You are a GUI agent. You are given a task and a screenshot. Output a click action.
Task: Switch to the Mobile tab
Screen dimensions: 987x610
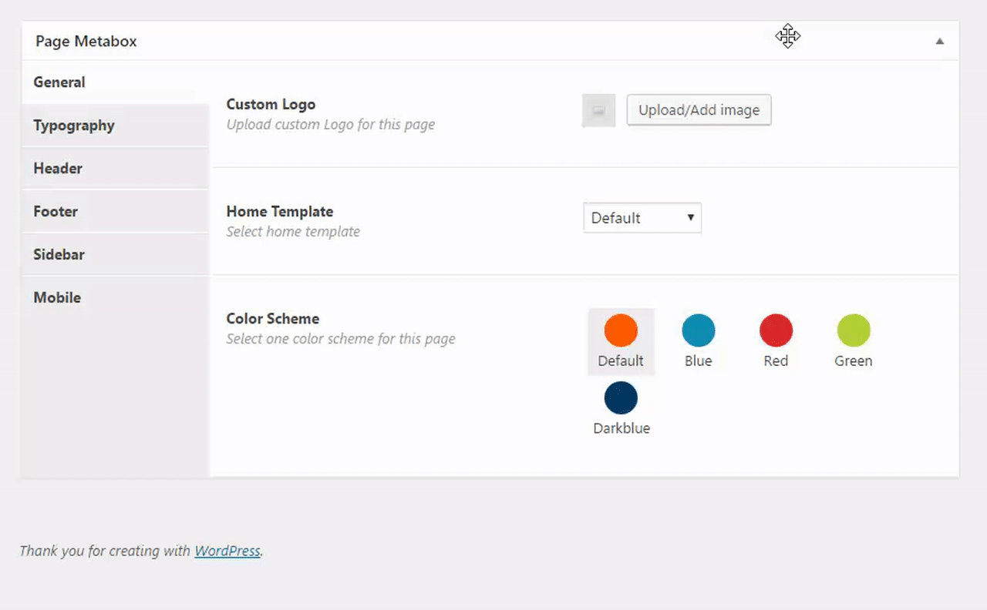pyautogui.click(x=57, y=298)
